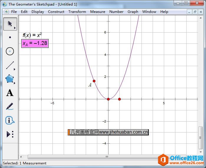Viewport: 206px width, 168px height.
Task: Click the up arrow of vertical scrollbar
Action: click(201, 18)
